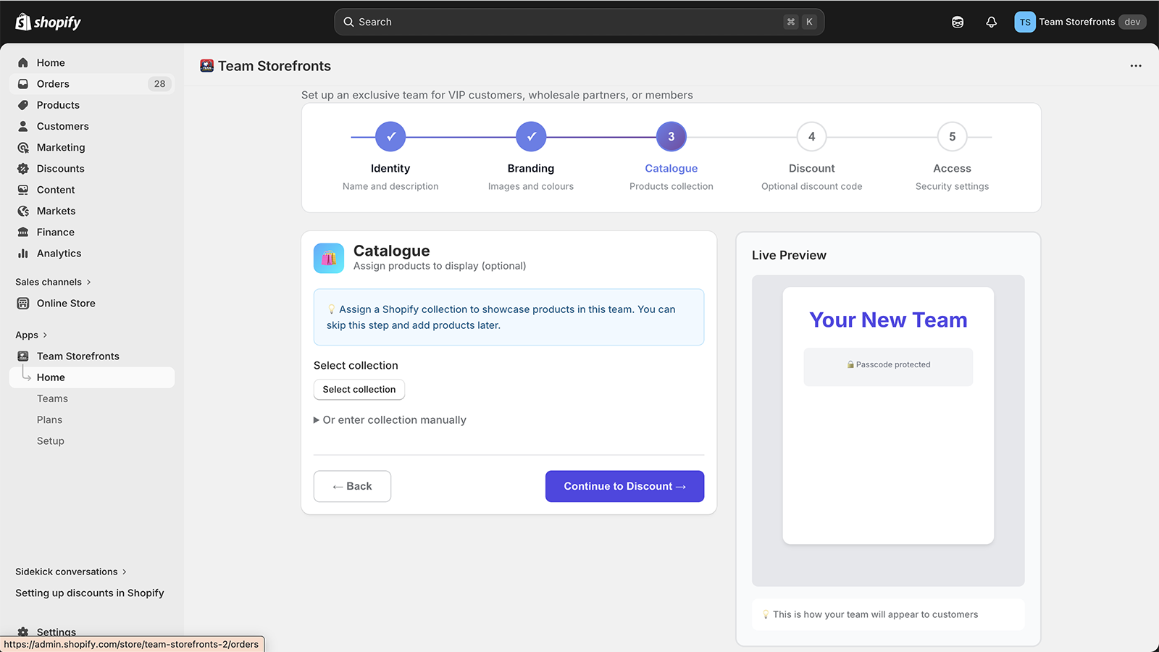This screenshot has width=1159, height=652.
Task: Expand 'Or enter collection manually' section
Action: click(390, 420)
